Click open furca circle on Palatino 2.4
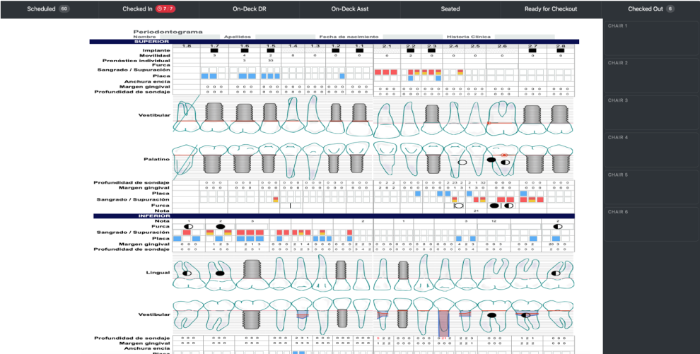The height and width of the screenshot is (354, 700). click(462, 163)
